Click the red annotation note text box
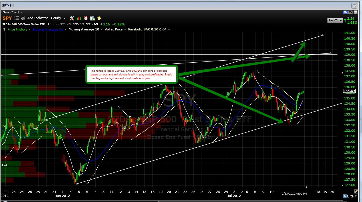The width and height of the screenshot is (362, 202). [x=132, y=74]
